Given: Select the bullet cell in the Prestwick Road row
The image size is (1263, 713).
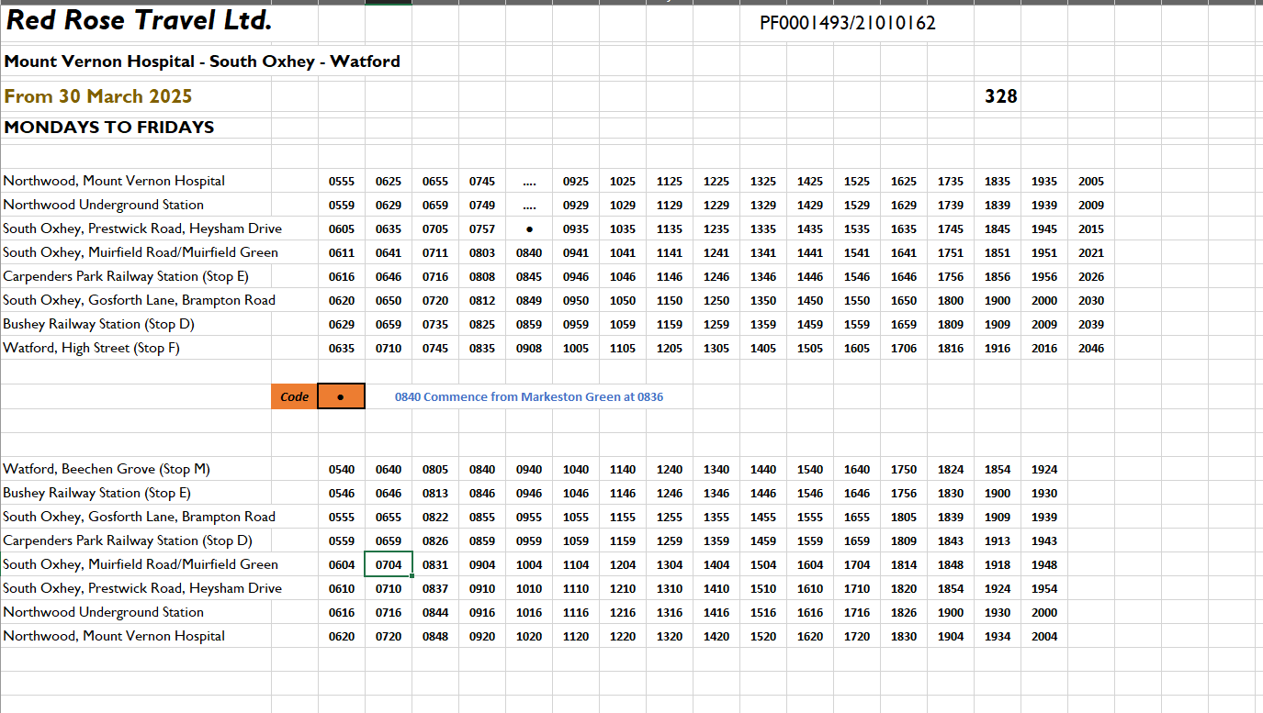Looking at the screenshot, I should pyautogui.click(x=529, y=229).
